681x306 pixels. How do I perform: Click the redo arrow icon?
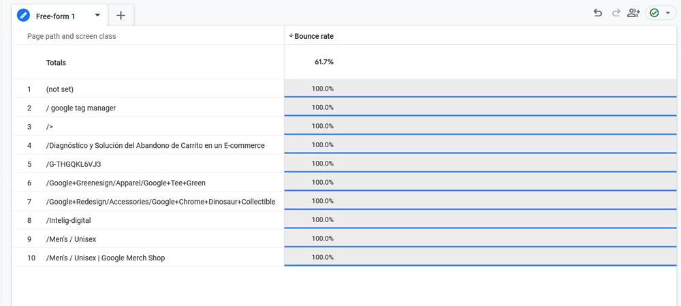(616, 13)
